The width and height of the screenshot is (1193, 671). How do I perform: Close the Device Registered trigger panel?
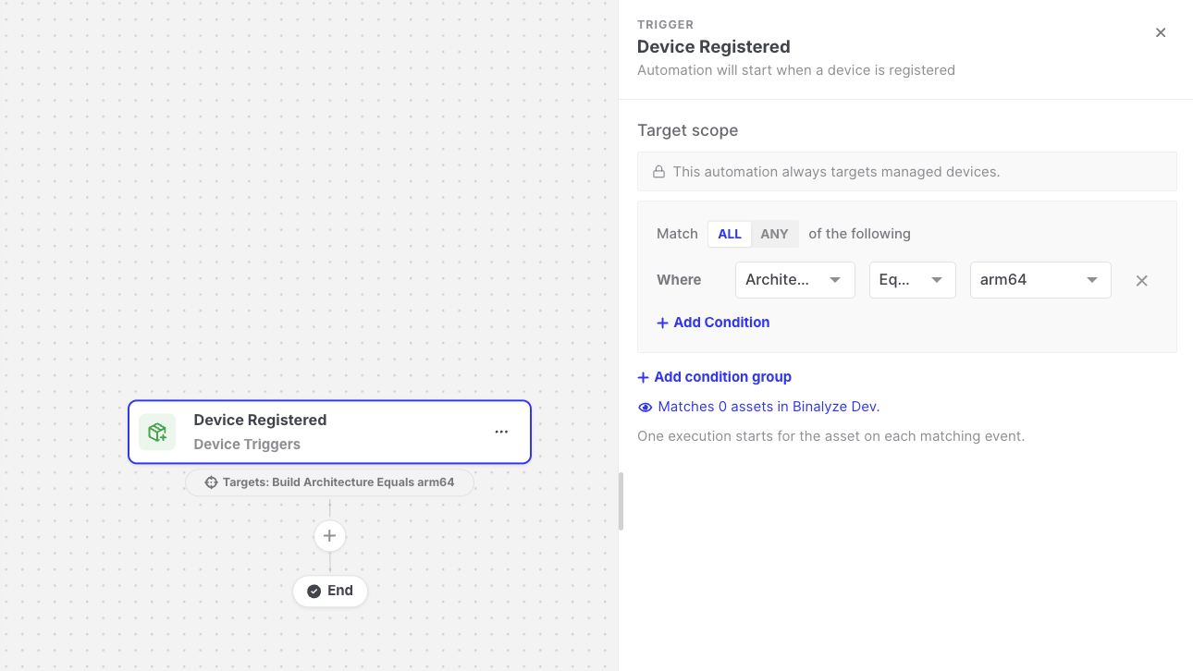(x=1161, y=32)
